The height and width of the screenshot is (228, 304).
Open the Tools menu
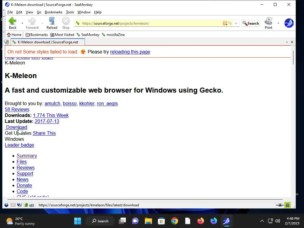click(70, 12)
